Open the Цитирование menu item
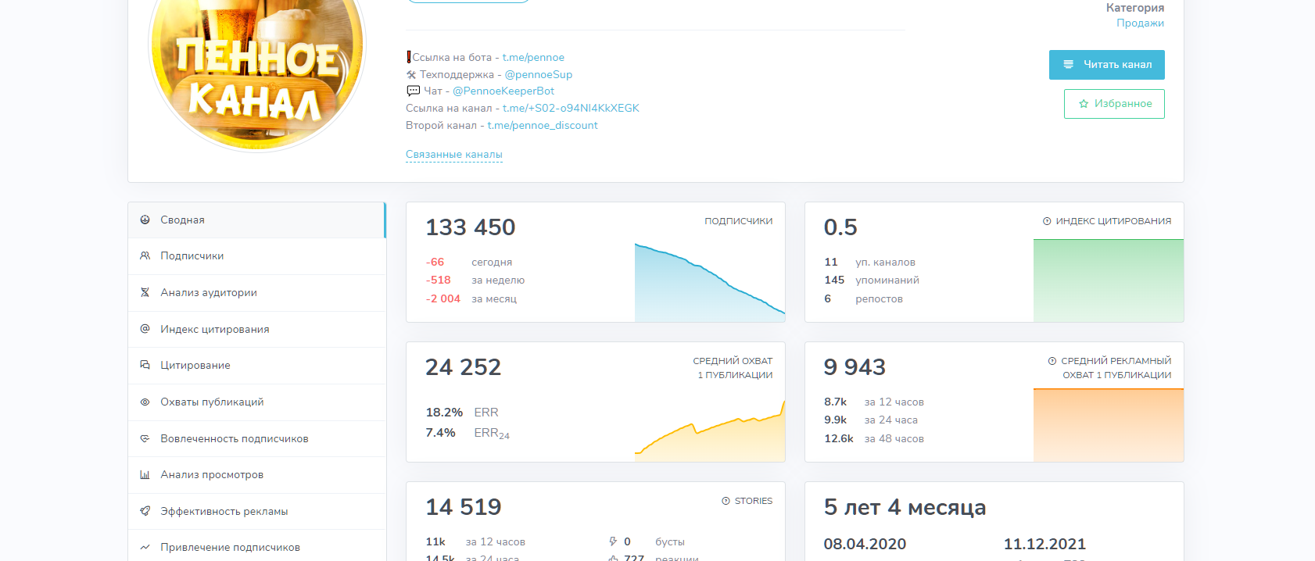 pos(195,365)
